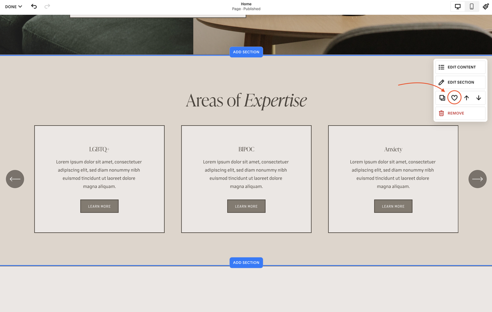The width and height of the screenshot is (492, 312).
Task: Move the section up with the up arrow
Action: [466, 97]
